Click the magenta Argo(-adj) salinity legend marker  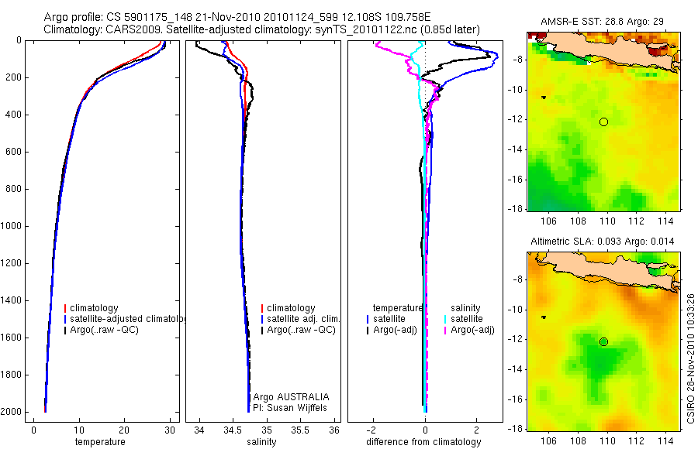click(445, 330)
